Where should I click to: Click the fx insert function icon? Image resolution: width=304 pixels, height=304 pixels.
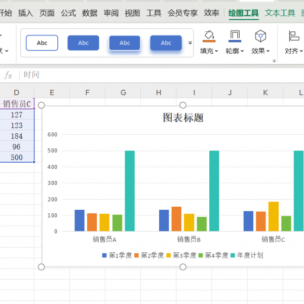point(8,75)
